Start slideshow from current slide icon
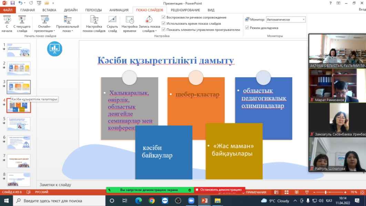 point(22,20)
